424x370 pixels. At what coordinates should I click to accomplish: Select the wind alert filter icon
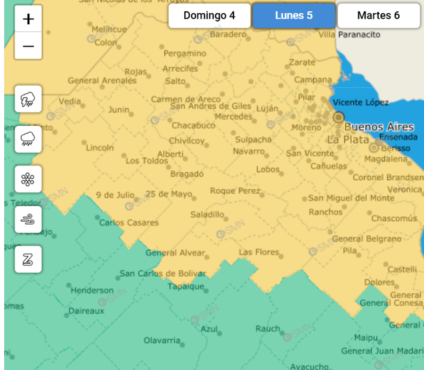[x=28, y=219]
